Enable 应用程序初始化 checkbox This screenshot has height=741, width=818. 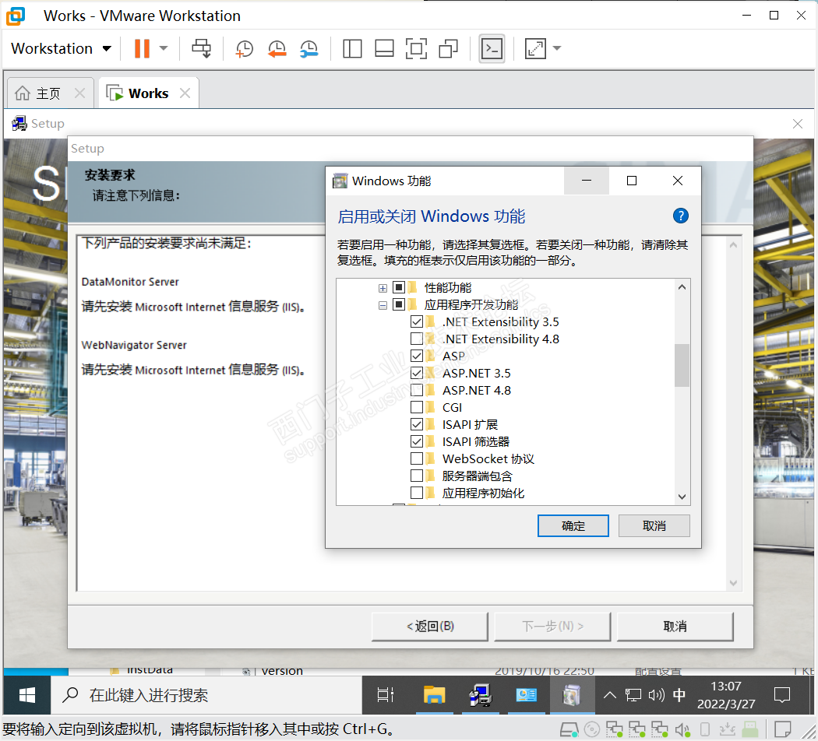[x=416, y=493]
